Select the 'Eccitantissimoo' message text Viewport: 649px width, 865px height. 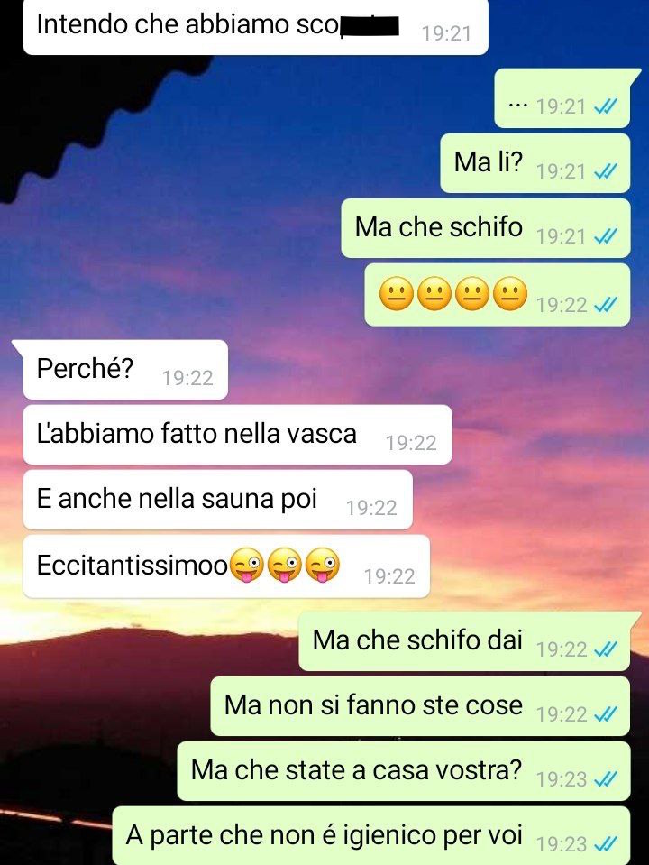[132, 565]
